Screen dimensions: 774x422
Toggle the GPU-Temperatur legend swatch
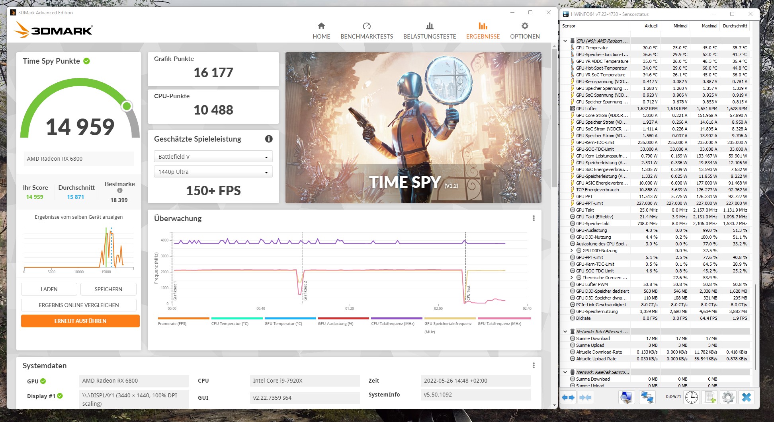click(290, 318)
